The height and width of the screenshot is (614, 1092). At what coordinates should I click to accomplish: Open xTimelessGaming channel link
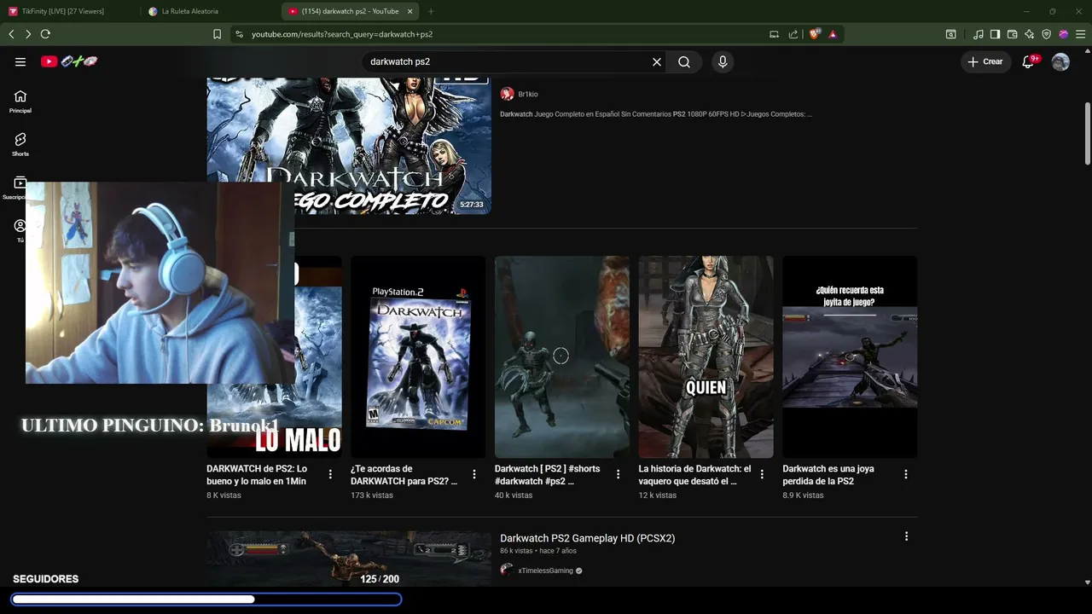click(546, 571)
